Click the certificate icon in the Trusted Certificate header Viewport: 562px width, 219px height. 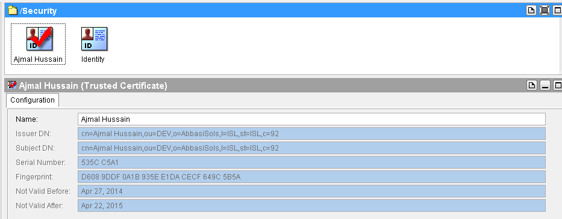(x=12, y=85)
